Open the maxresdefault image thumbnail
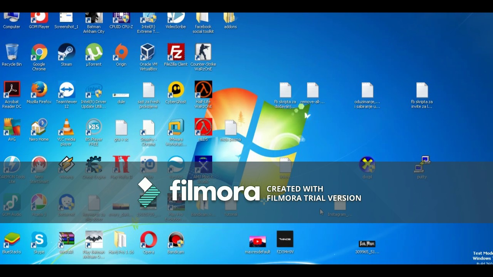Screen dimensions: 493x277 (258, 241)
